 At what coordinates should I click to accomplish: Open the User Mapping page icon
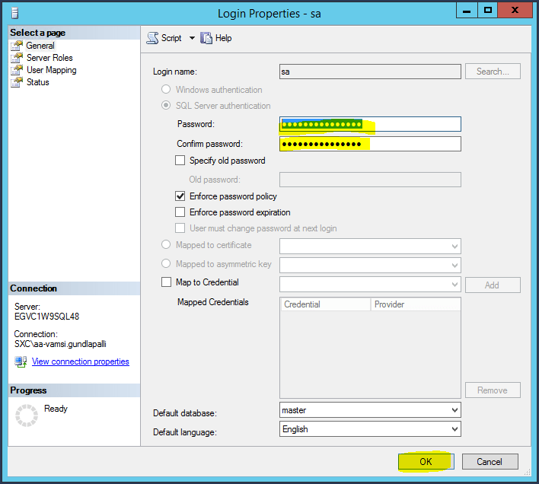pos(16,70)
